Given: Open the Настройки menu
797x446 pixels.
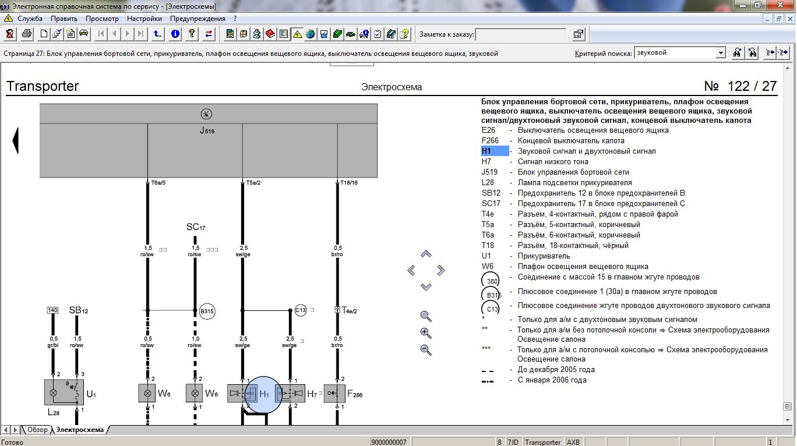Looking at the screenshot, I should 144,19.
